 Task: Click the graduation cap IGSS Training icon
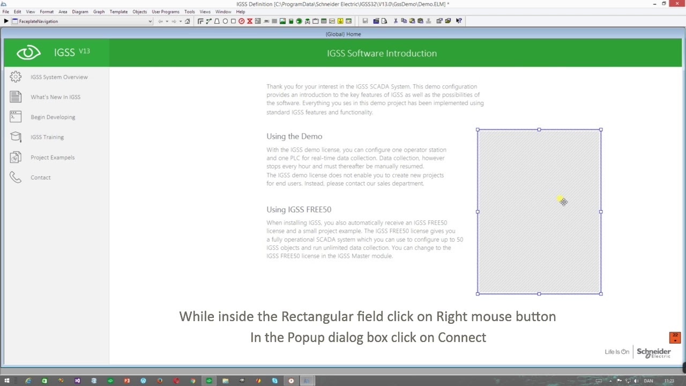click(x=16, y=137)
